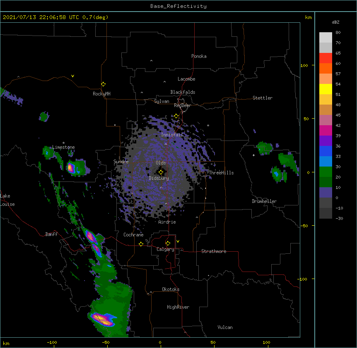Screen dimensions: 357x348
Task: Click the Banff town label
Action: pyautogui.click(x=51, y=234)
